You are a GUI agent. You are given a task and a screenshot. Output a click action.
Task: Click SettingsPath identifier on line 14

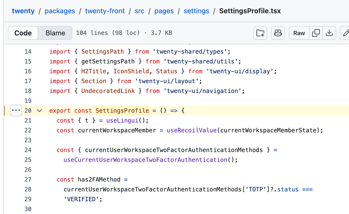[103, 52]
